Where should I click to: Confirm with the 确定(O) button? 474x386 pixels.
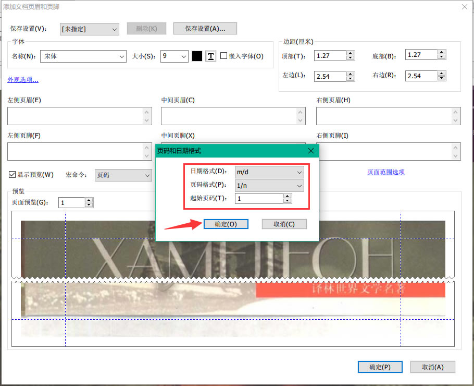[226, 224]
